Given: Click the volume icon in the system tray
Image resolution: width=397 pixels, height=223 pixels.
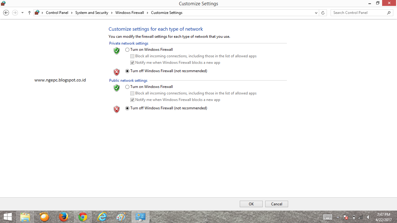Looking at the screenshot, I should click(x=368, y=217).
